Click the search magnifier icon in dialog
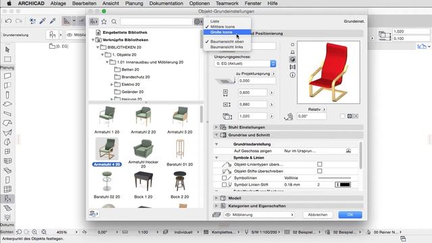The height and width of the screenshot is (243, 432). (x=114, y=22)
